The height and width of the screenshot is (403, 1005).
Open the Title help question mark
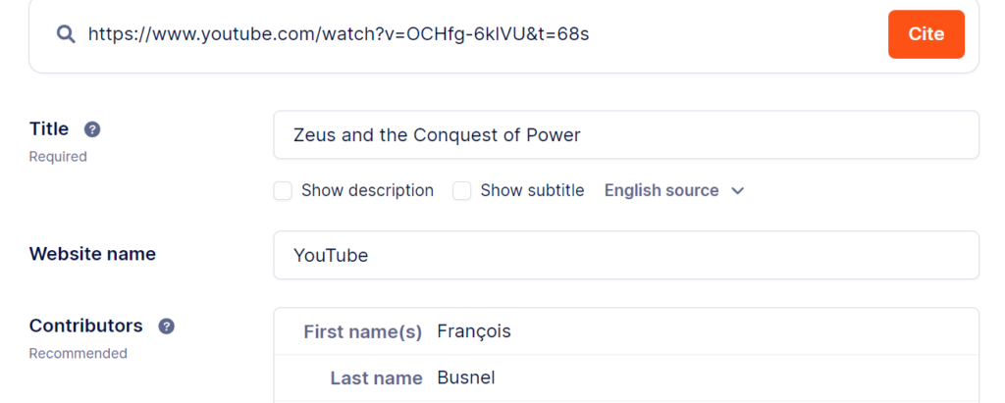[x=92, y=129]
